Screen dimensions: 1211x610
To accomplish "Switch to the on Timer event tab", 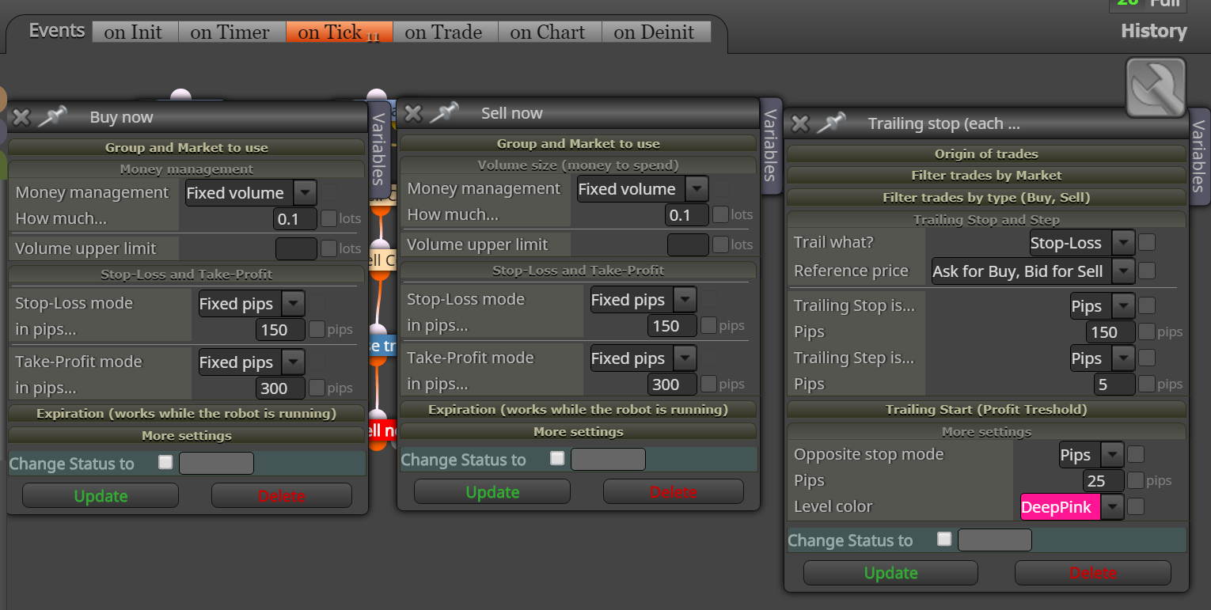I will (x=230, y=32).
